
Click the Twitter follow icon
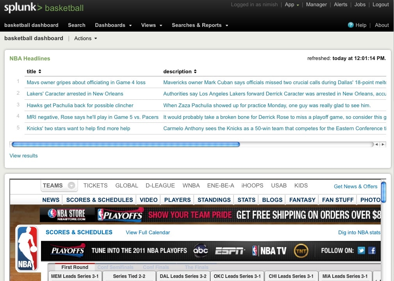(361, 251)
